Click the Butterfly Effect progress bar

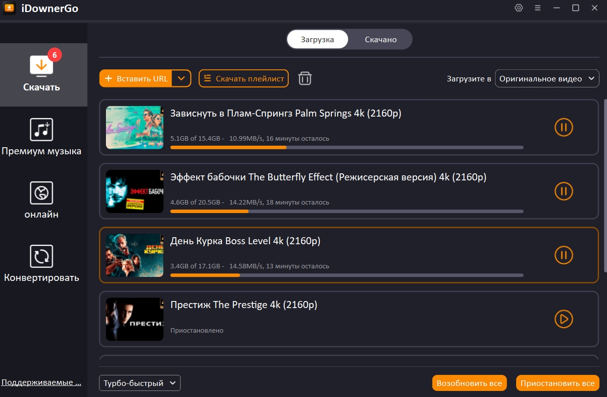pos(347,211)
